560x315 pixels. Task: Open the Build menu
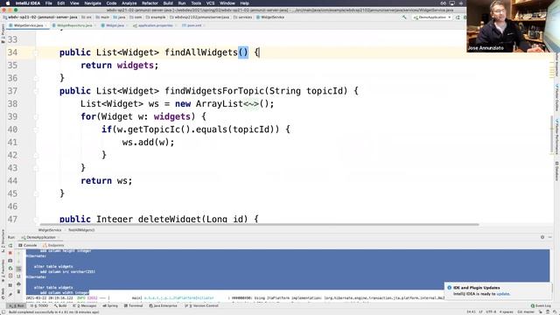pyautogui.click(x=168, y=3)
